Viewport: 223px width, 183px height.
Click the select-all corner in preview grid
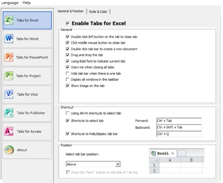pos(154,160)
